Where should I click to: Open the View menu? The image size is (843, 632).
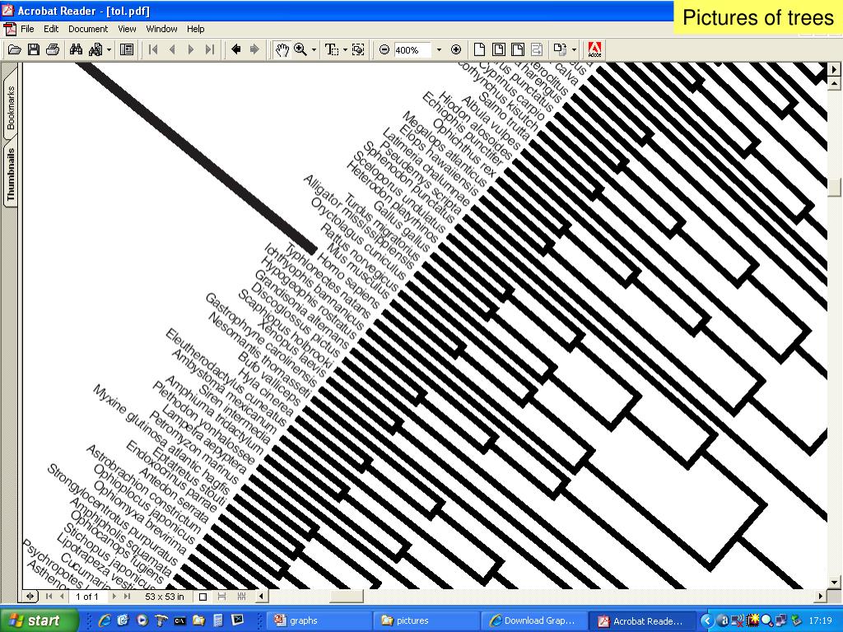pyautogui.click(x=127, y=29)
